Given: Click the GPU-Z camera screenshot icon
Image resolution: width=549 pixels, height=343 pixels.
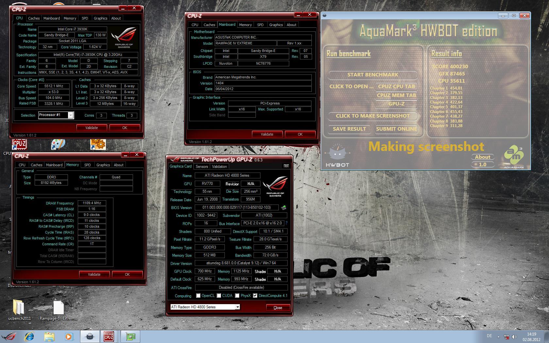Looking at the screenshot, I should 286,166.
